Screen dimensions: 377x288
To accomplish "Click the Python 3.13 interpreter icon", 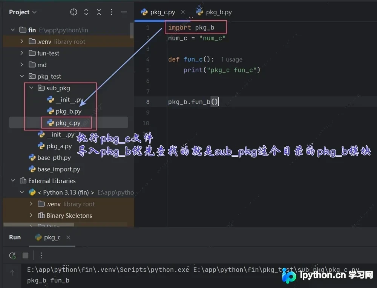I will [32, 192].
